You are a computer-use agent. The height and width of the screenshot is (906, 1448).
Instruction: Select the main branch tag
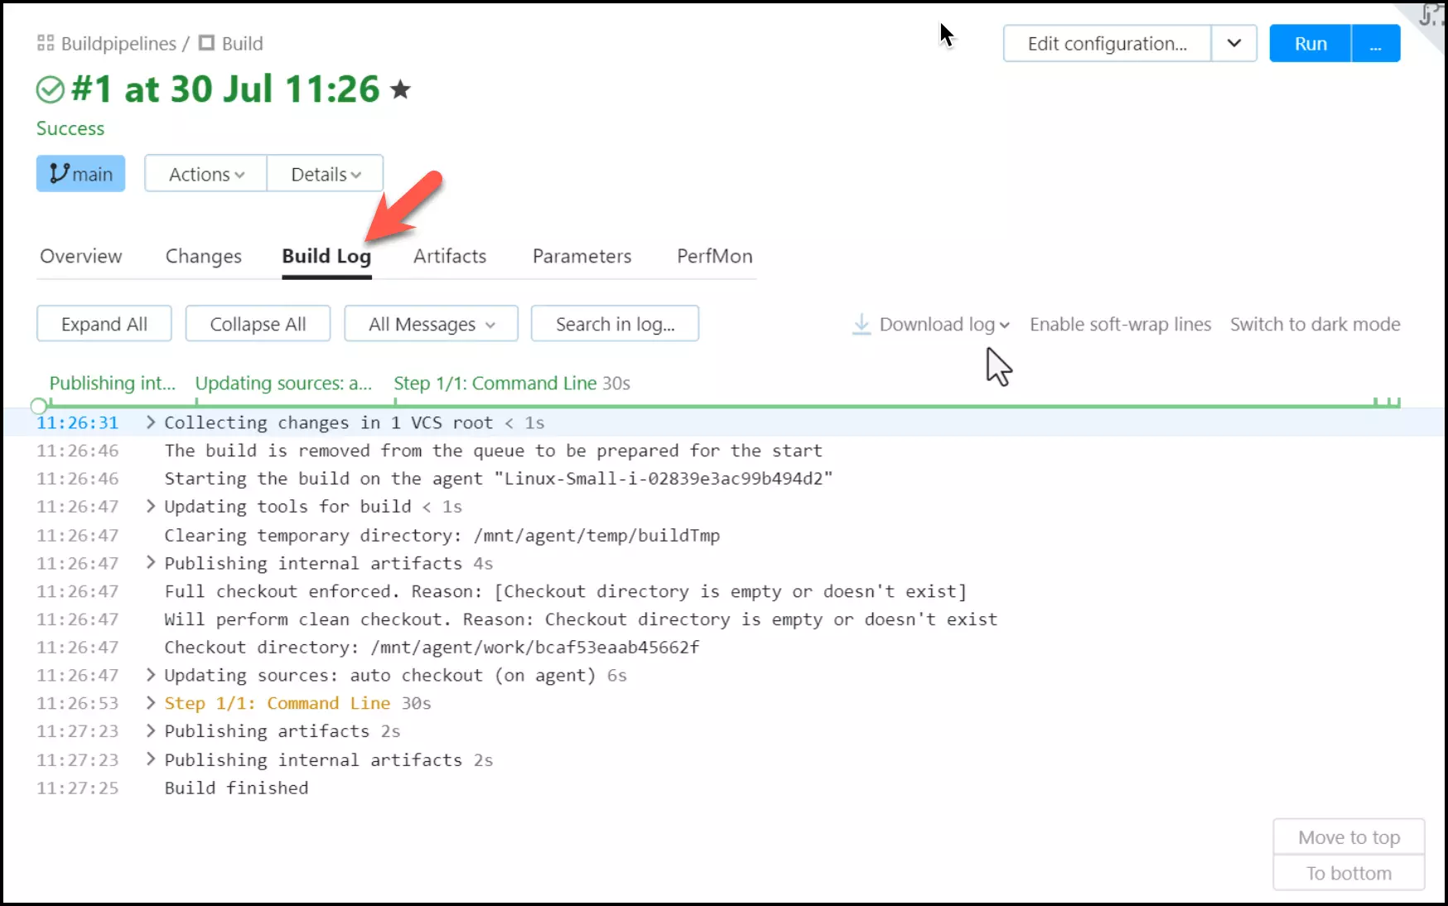click(x=80, y=174)
